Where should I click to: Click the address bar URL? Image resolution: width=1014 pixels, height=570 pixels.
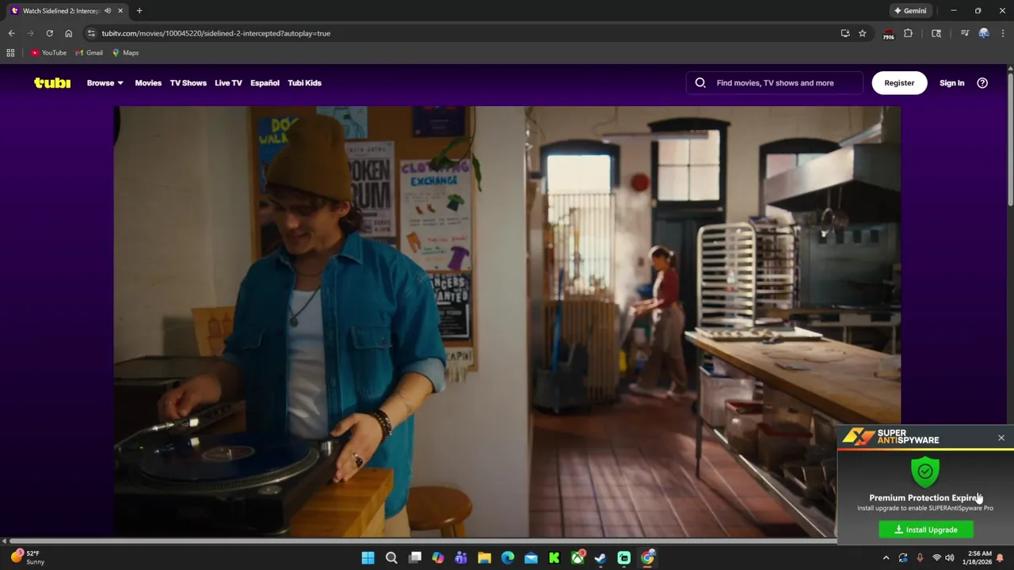pos(215,33)
